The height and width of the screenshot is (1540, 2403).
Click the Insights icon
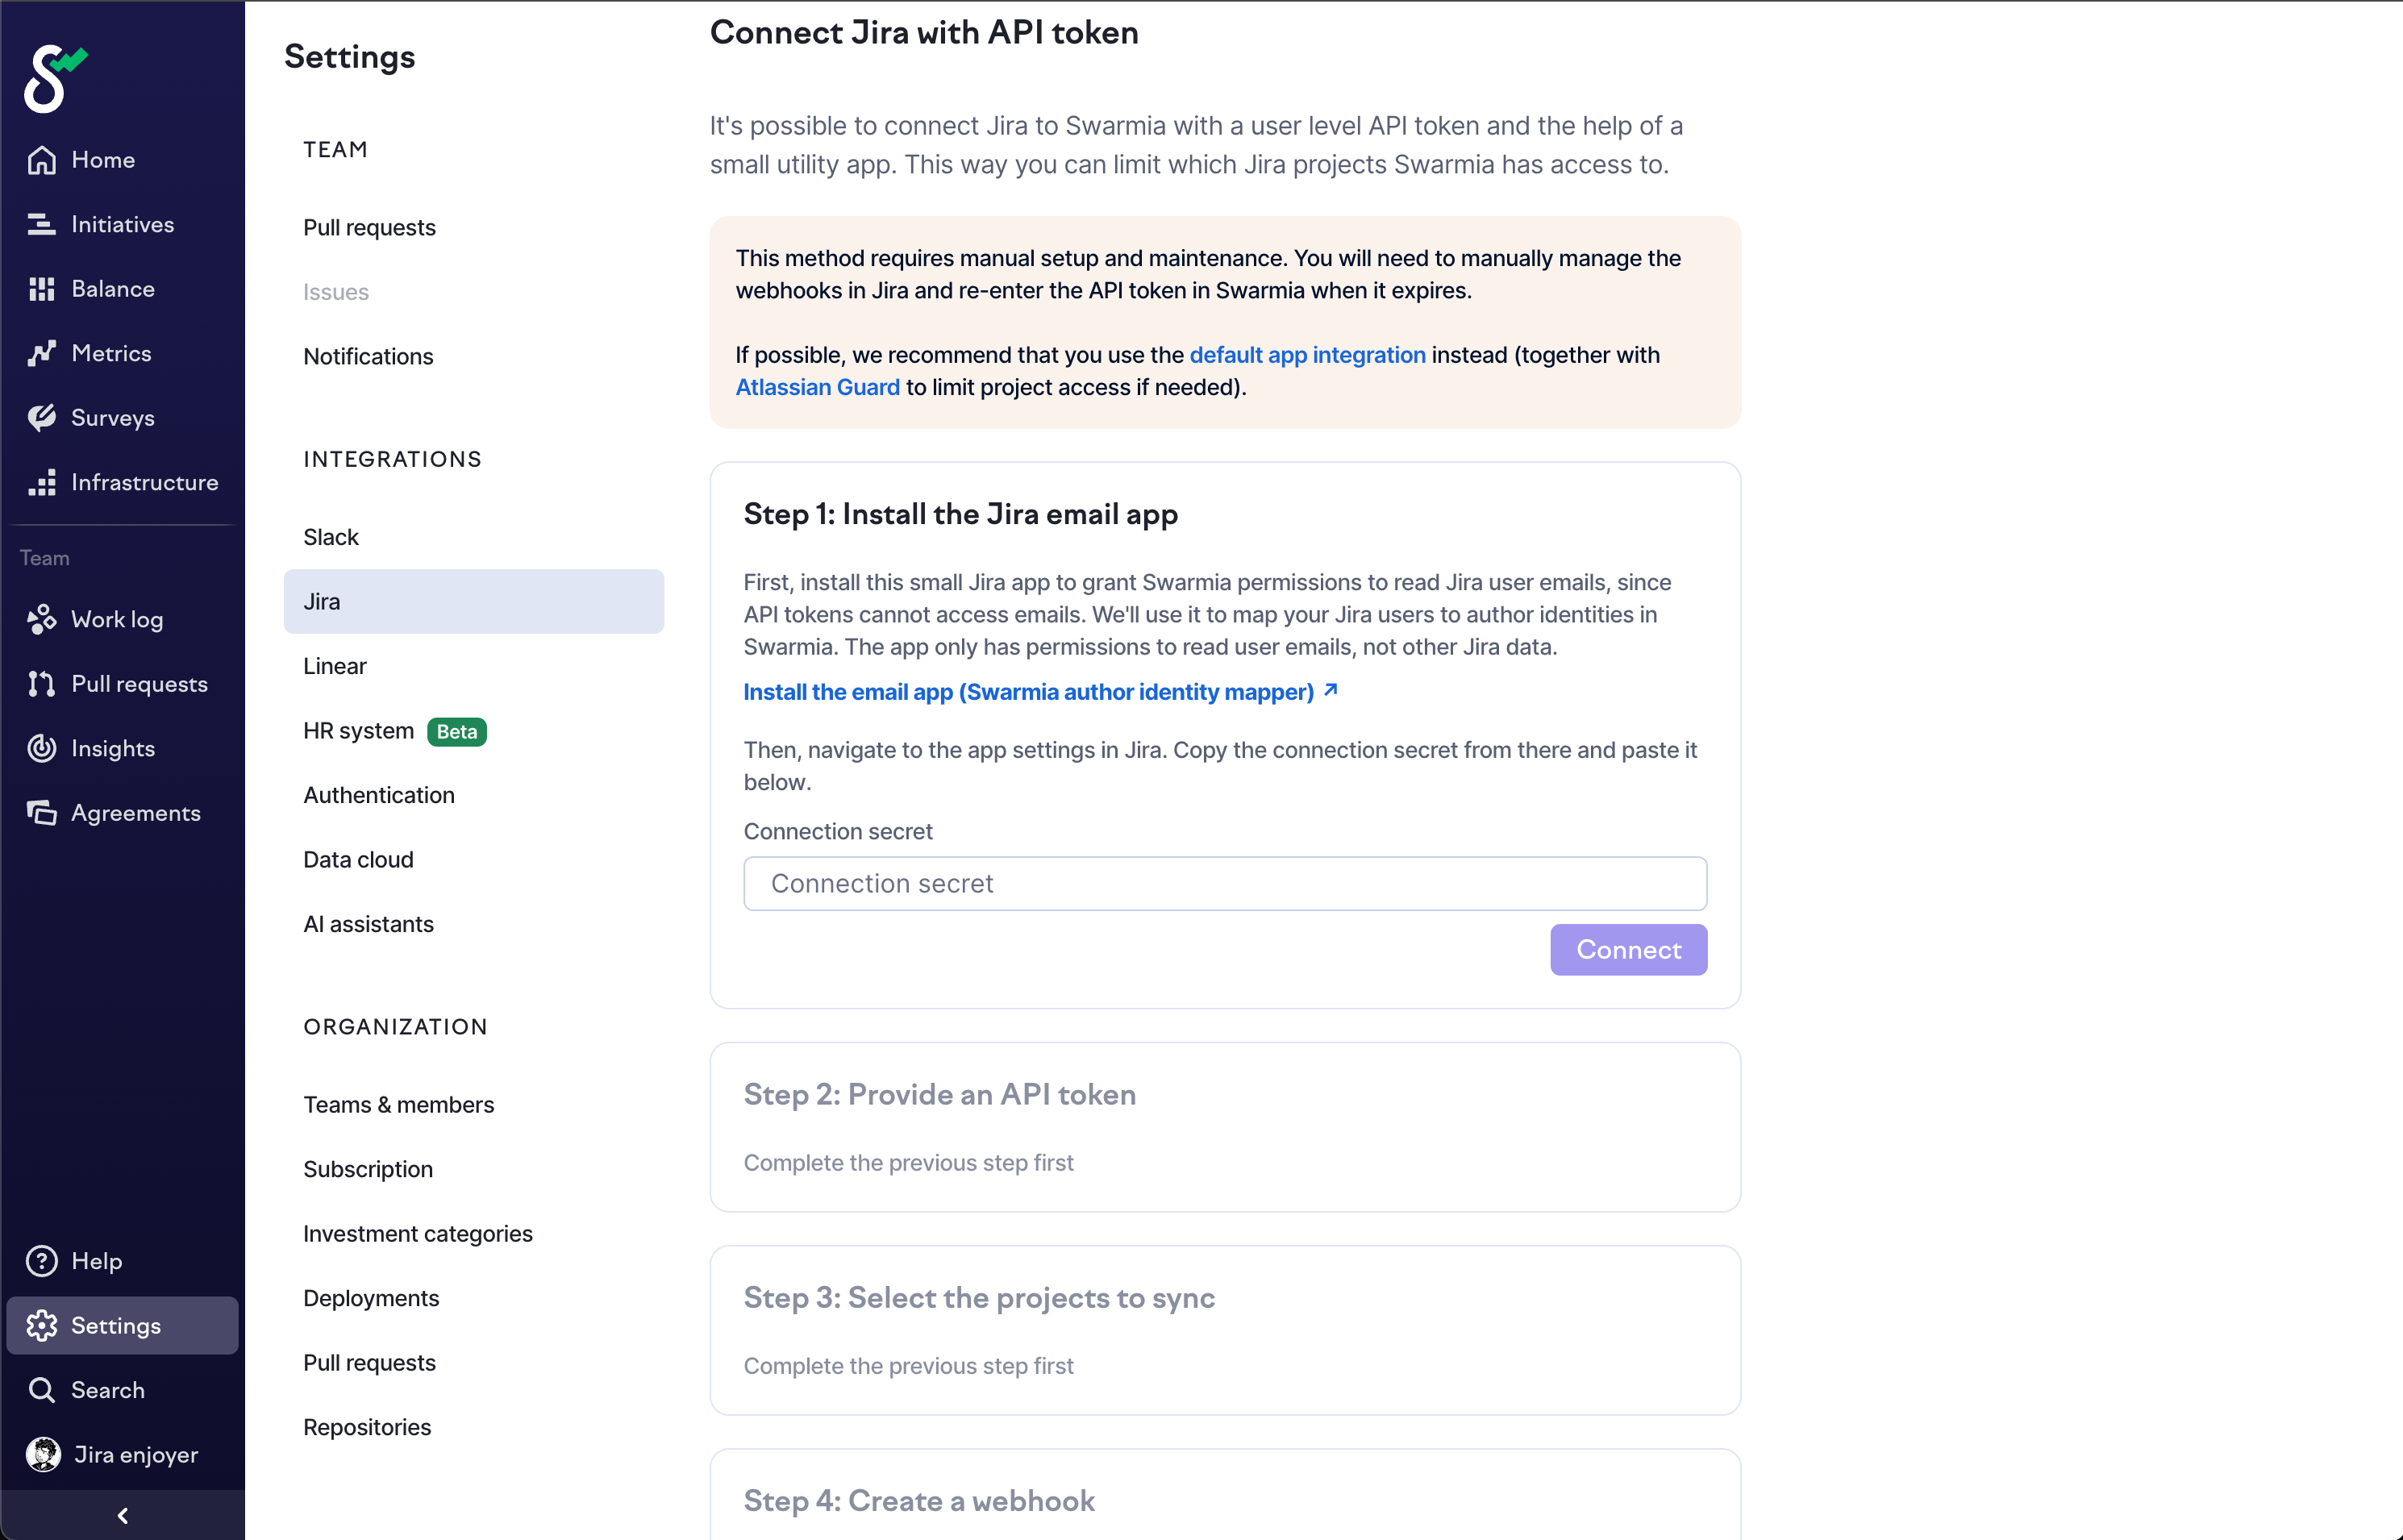click(x=42, y=749)
